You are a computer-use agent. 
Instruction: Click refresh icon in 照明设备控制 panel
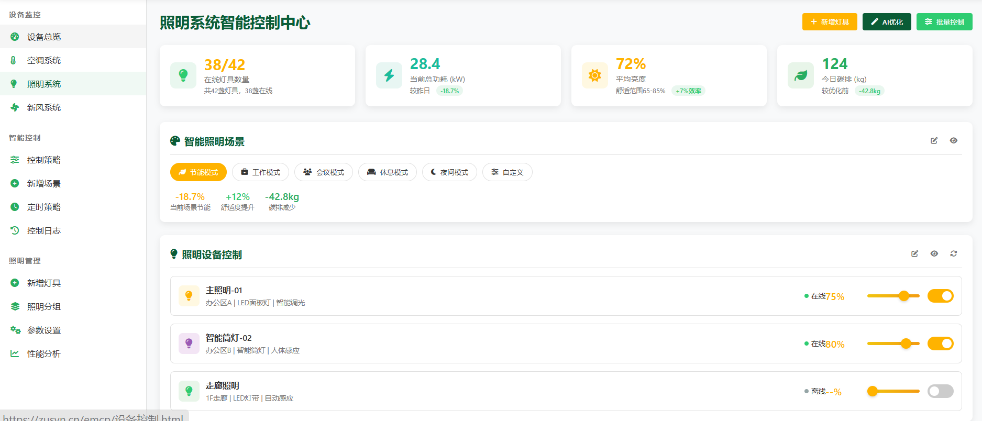(953, 253)
